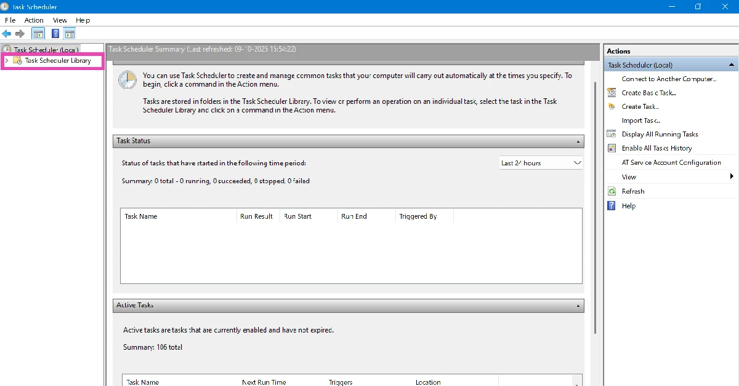The height and width of the screenshot is (386, 739).
Task: Select Task Scheduler (Local) root node
Action: 46,50
